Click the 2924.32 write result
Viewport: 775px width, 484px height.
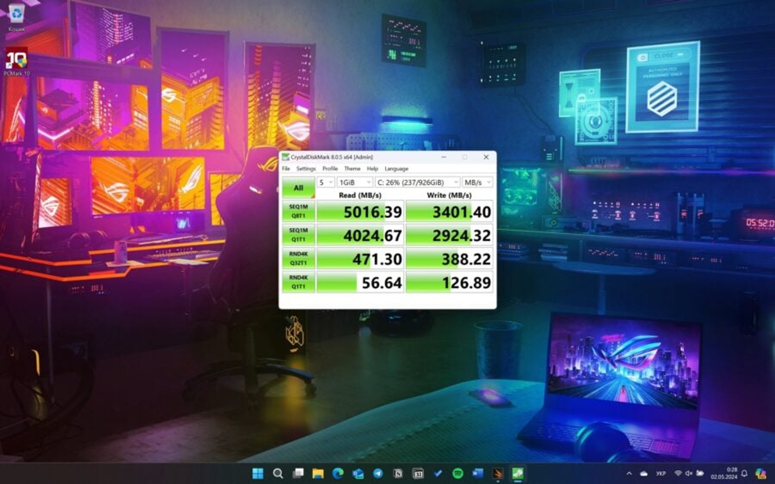(449, 235)
